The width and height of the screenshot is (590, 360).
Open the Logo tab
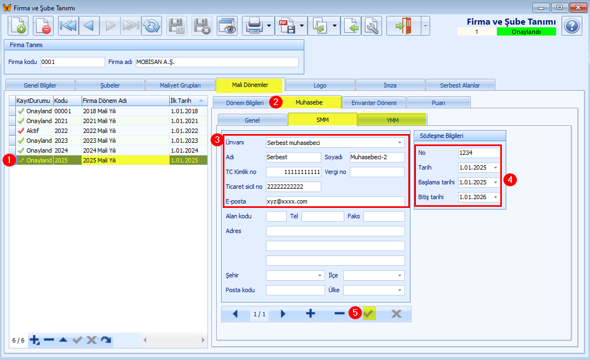320,85
